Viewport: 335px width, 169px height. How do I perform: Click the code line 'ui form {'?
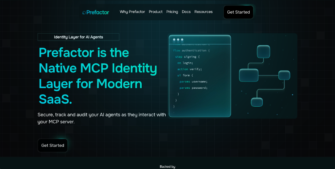point(185,75)
